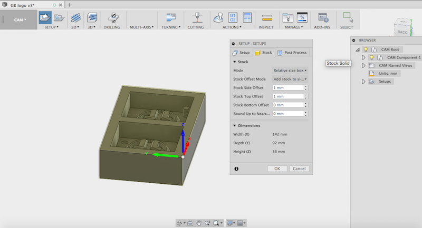This screenshot has height=228, width=422.
Task: Collapse the CAM Root tree node
Action: (x=358, y=49)
